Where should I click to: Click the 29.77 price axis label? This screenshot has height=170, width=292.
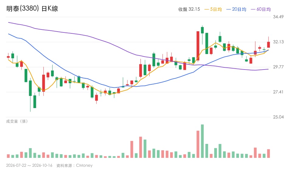click(x=278, y=67)
